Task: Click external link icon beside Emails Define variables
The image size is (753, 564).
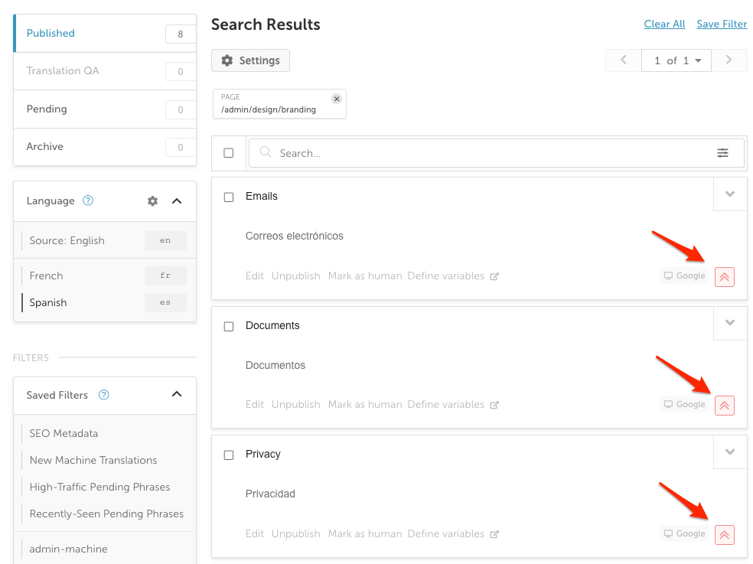Action: pyautogui.click(x=494, y=276)
